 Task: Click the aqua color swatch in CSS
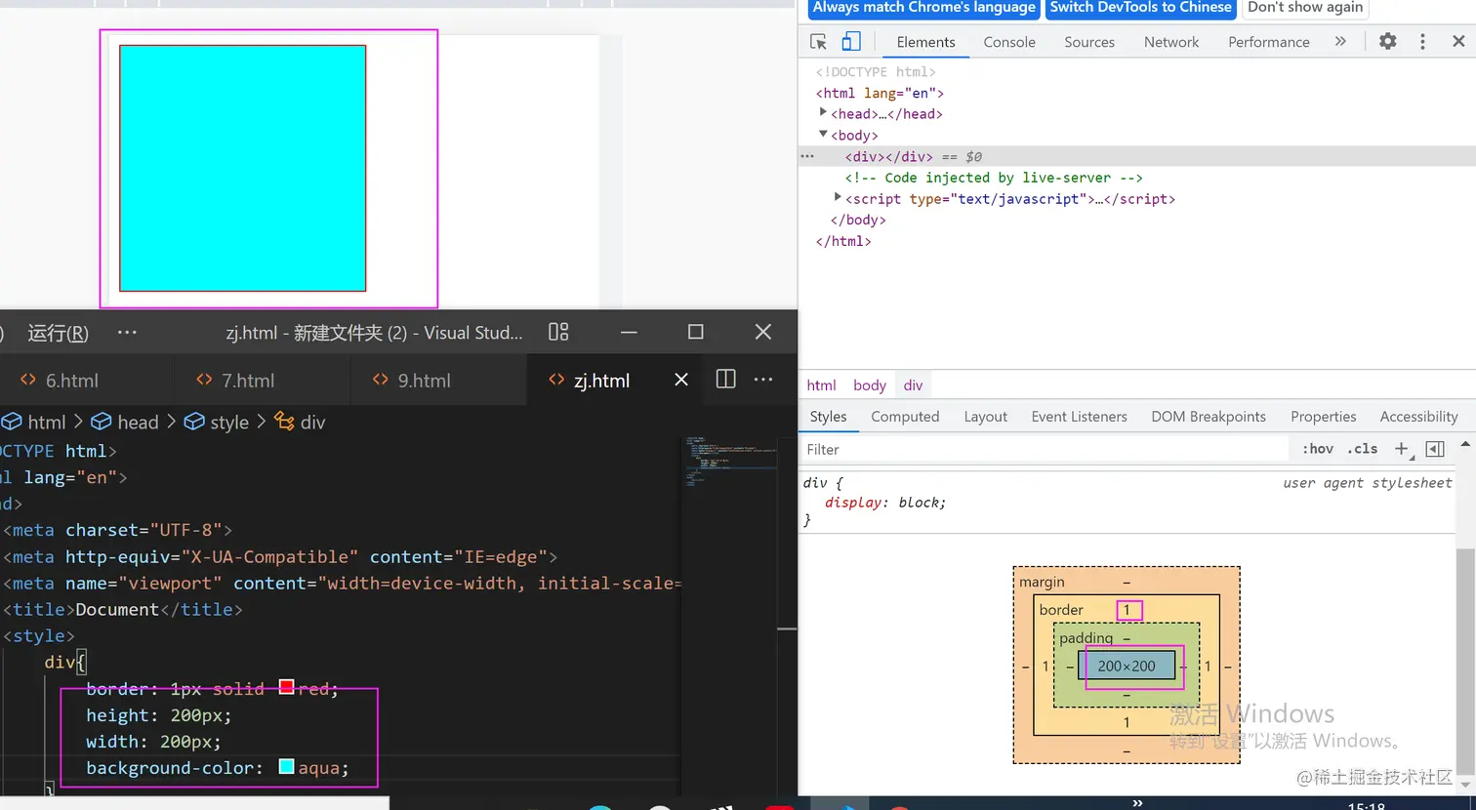(286, 766)
